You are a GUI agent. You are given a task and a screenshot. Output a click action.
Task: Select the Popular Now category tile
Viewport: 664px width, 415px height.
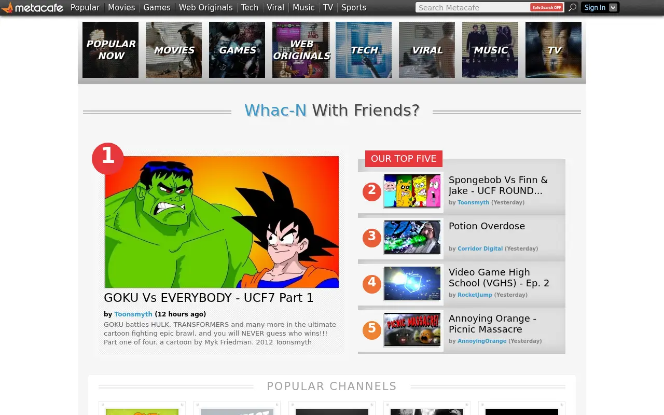(x=110, y=50)
